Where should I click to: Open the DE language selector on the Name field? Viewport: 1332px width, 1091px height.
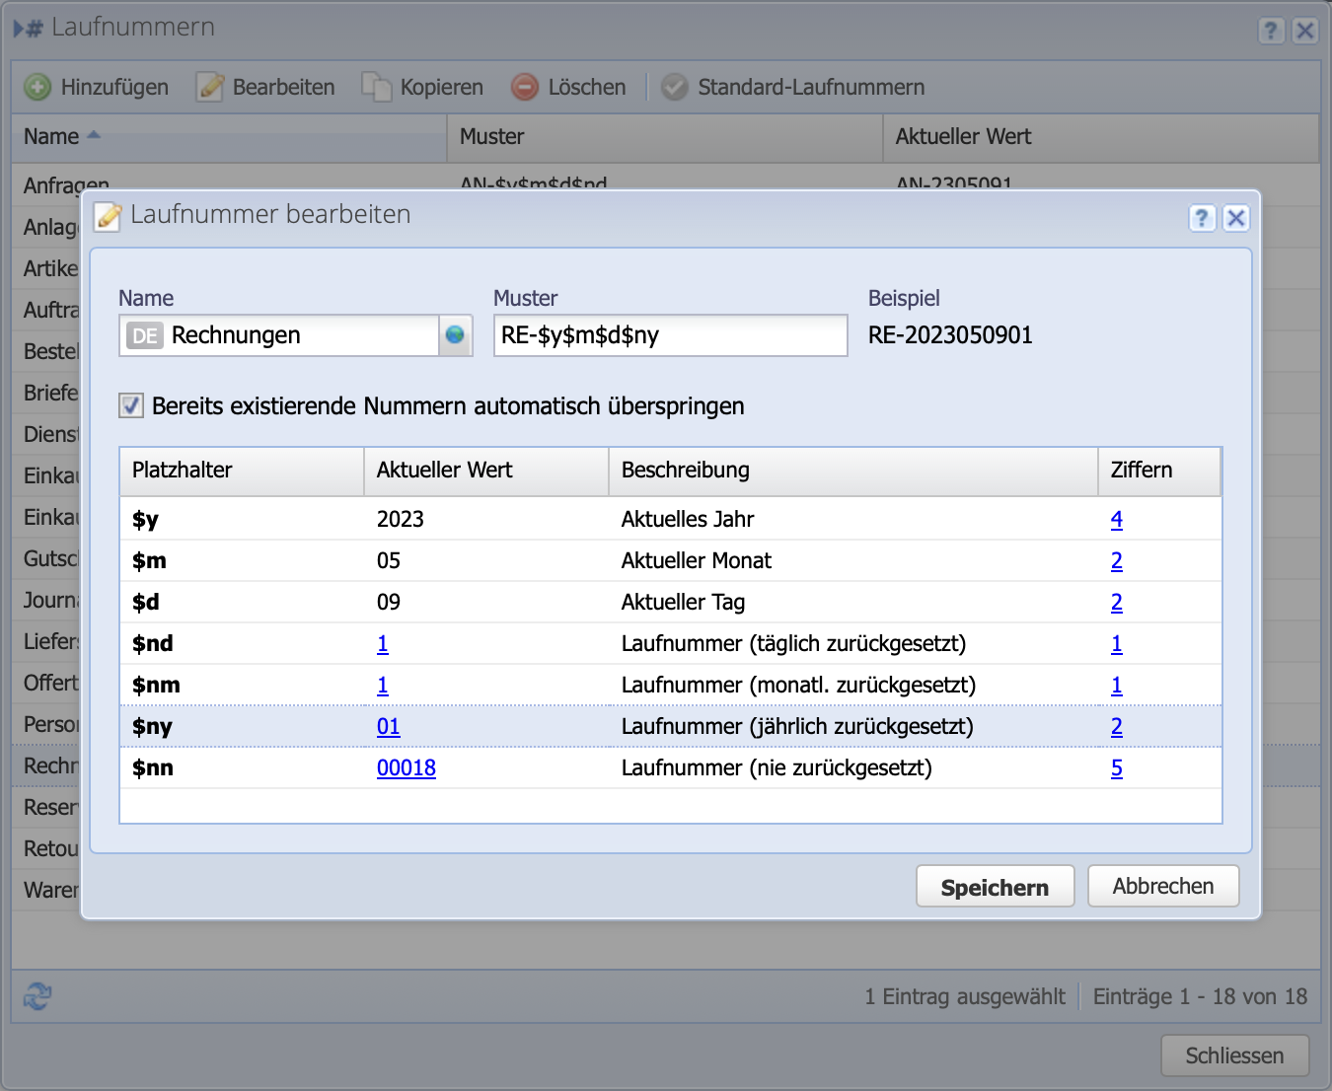click(x=142, y=335)
